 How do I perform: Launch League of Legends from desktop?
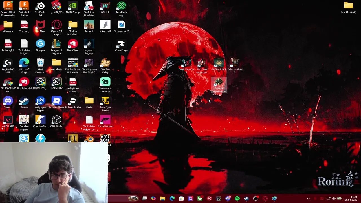point(57,47)
